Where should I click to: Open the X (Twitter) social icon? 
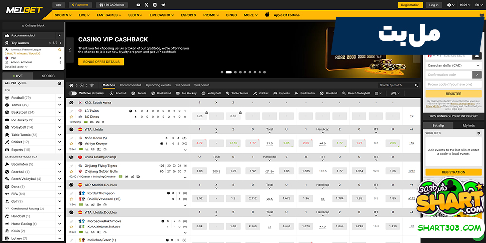coord(147,5)
